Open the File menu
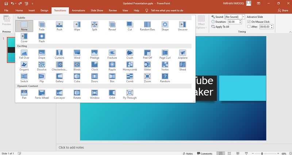Viewport: 292px width, 155px height. tap(6, 11)
